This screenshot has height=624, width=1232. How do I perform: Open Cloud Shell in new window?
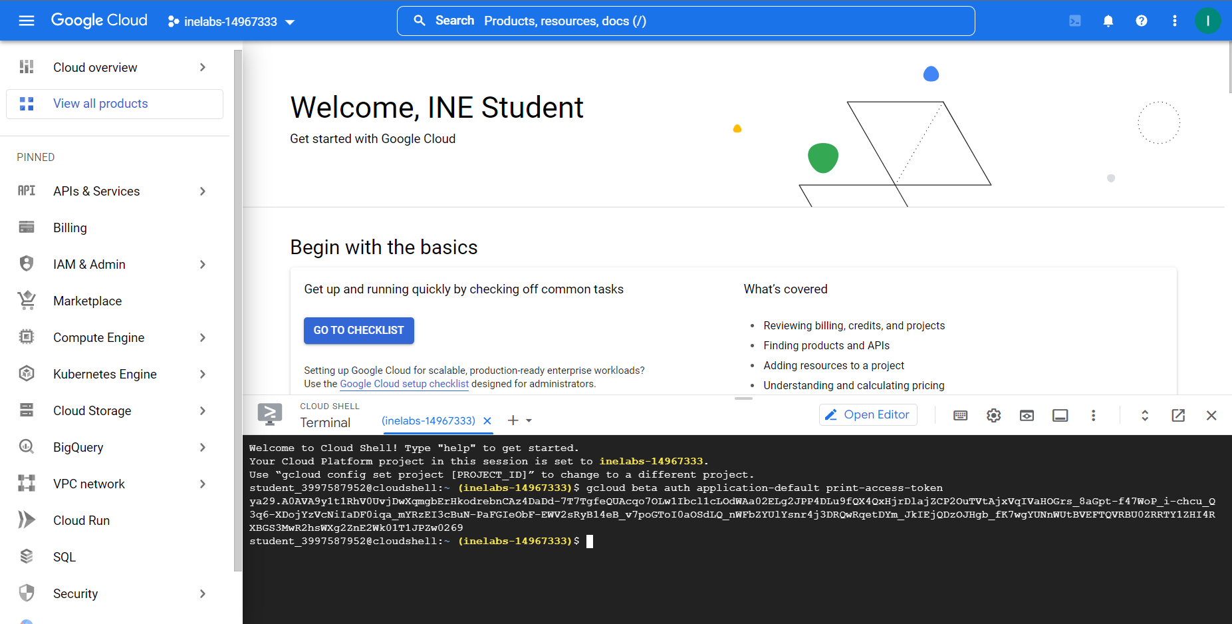(x=1178, y=416)
